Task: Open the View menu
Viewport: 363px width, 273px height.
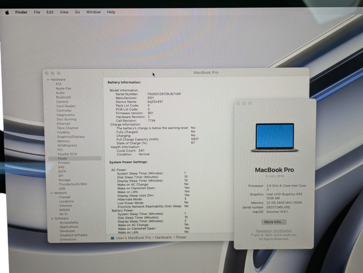Action: tap(64, 12)
